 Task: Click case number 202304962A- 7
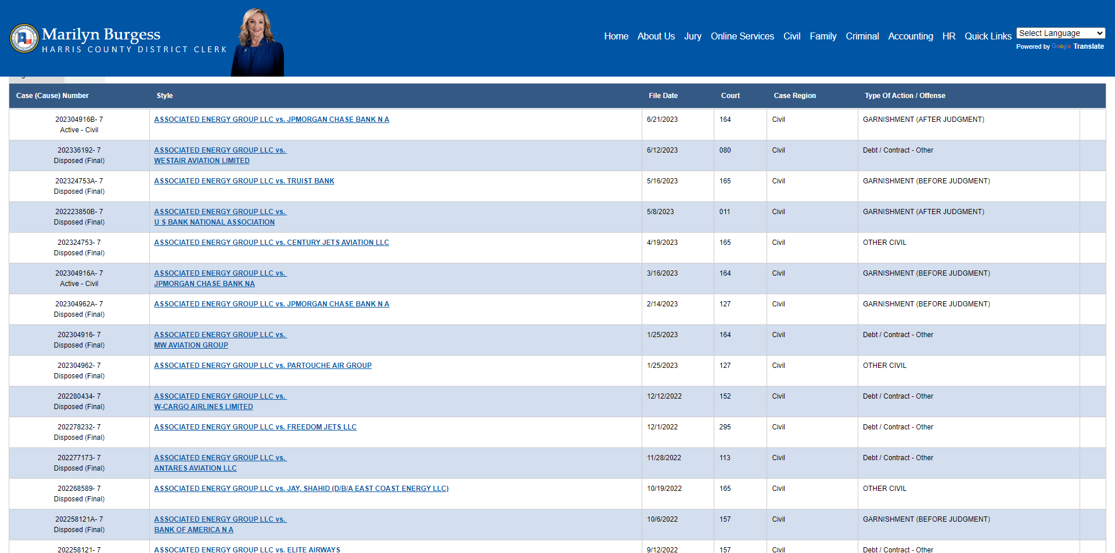click(x=79, y=304)
